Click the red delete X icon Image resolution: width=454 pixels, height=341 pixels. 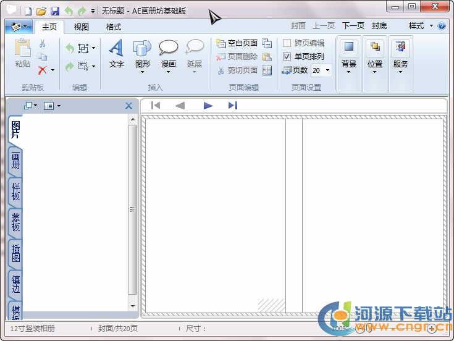click(43, 70)
